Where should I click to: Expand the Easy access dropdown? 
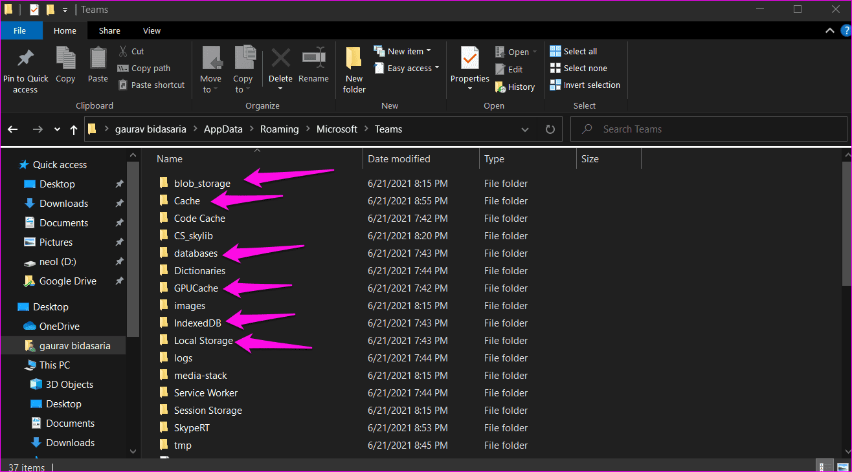(407, 68)
